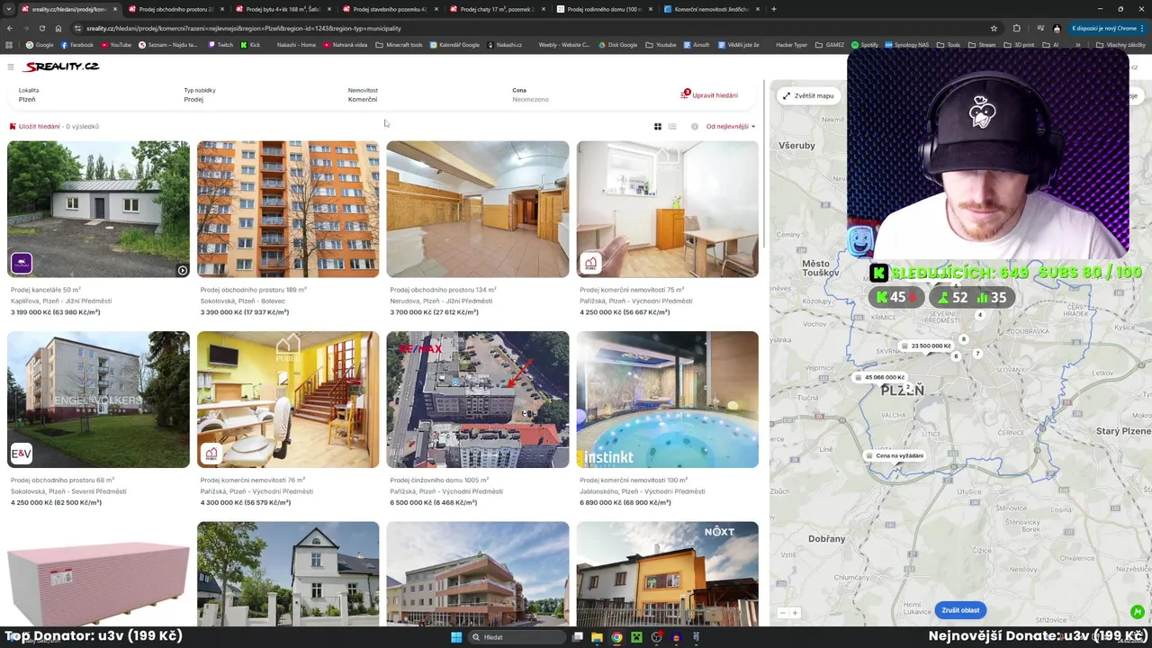This screenshot has height=648, width=1152.
Task: Go to browser home page
Action: [x=58, y=28]
